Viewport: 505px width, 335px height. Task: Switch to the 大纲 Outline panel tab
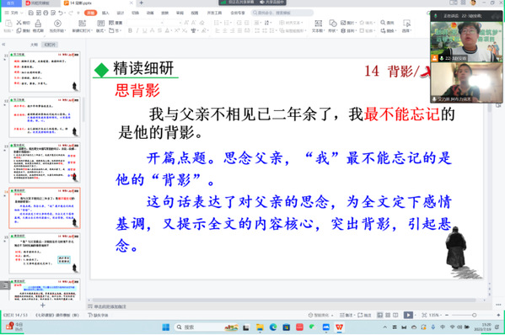pos(34,45)
